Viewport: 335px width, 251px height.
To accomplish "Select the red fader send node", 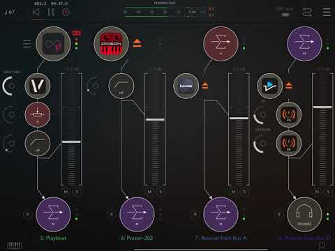I will tap(38, 114).
